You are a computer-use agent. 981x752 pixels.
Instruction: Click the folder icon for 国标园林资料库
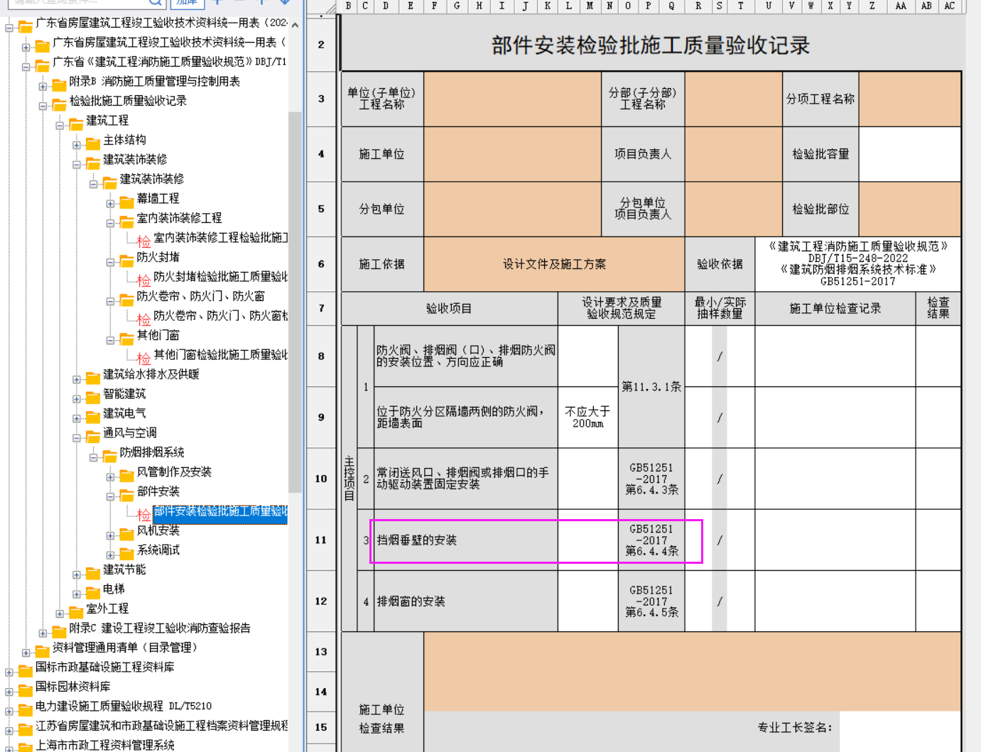(x=26, y=689)
